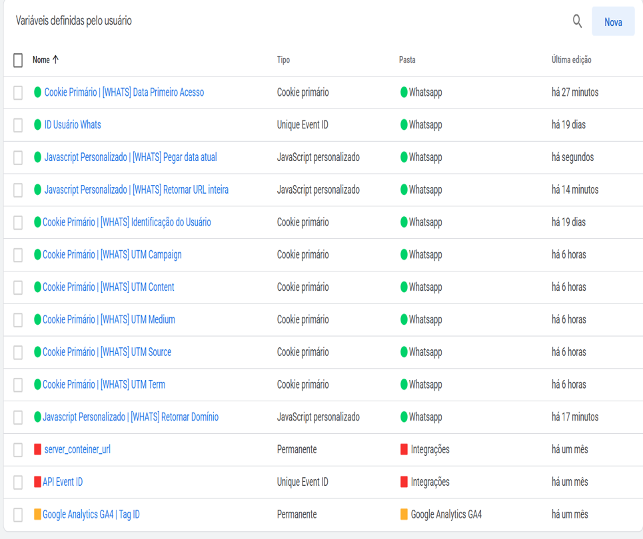Sort by the Nome column arrow
Viewport: 643px width, 539px height.
(x=55, y=60)
